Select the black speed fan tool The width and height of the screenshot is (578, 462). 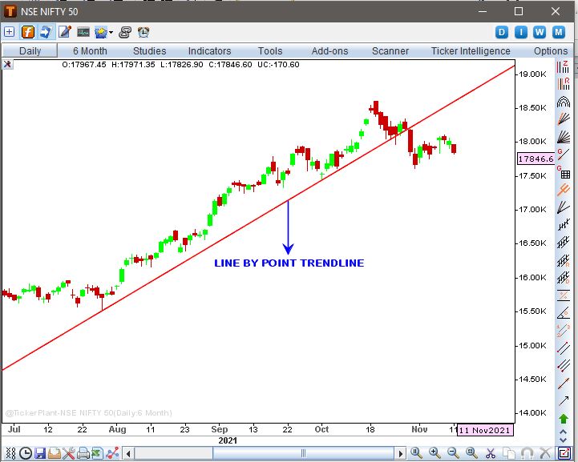click(x=563, y=137)
